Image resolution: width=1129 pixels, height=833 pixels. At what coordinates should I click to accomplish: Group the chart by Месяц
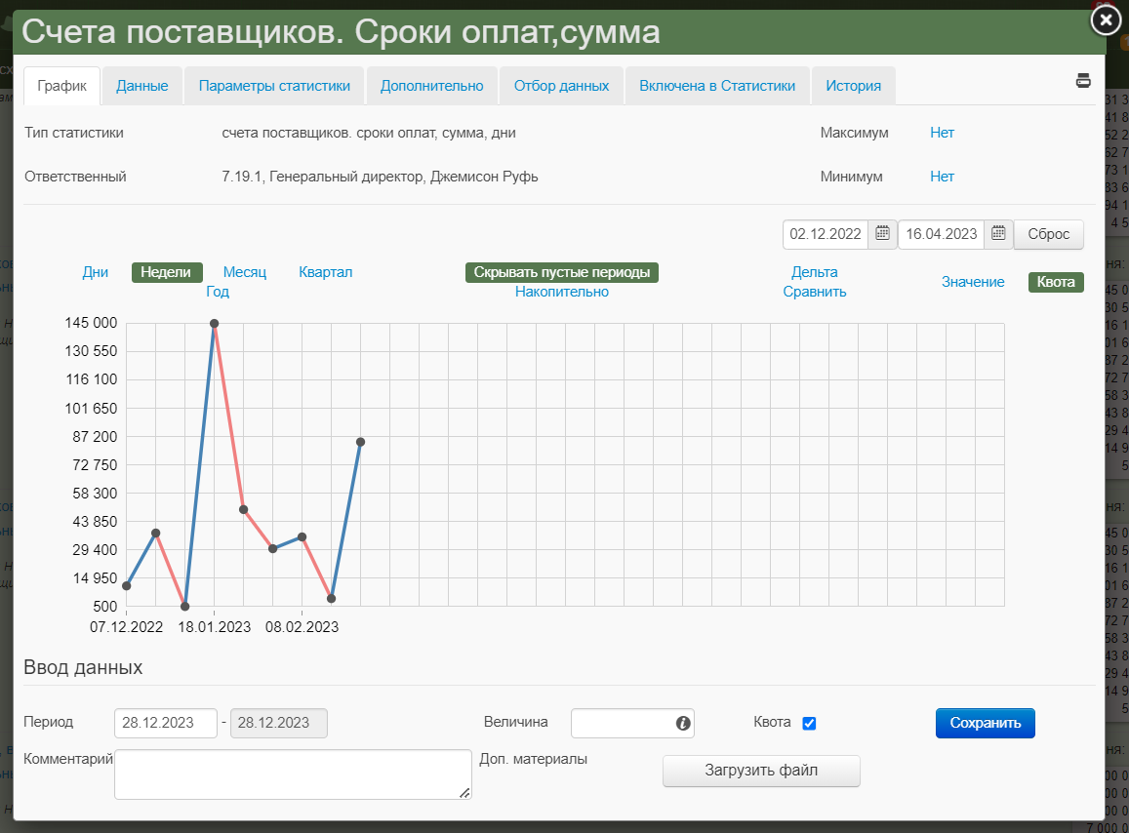[245, 272]
